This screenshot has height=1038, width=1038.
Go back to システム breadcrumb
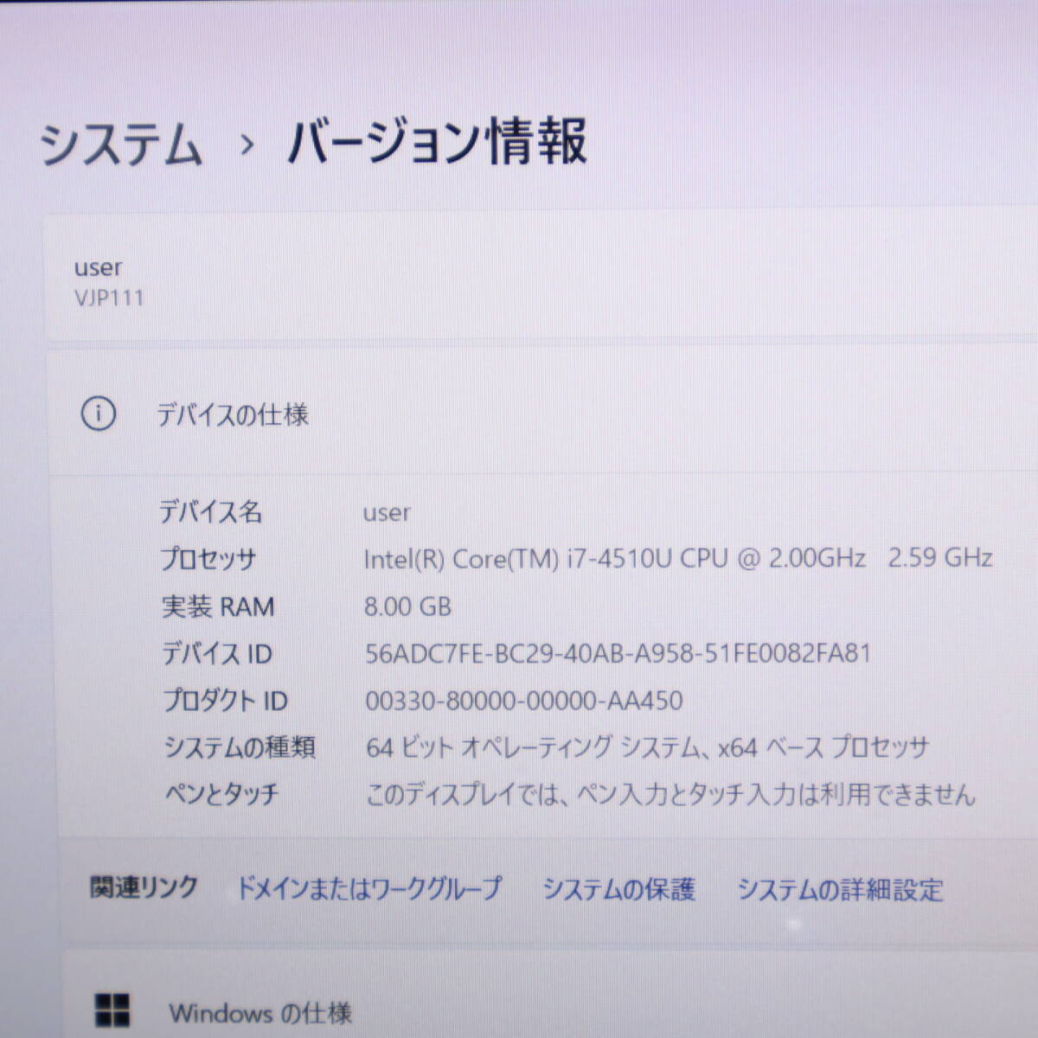tap(121, 144)
